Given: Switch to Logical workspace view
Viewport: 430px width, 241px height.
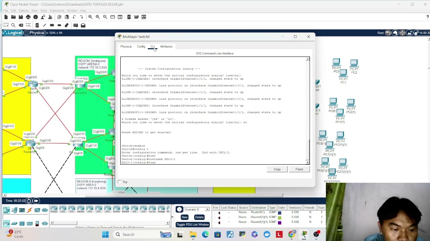Looking at the screenshot, I should pyautogui.click(x=13, y=33).
